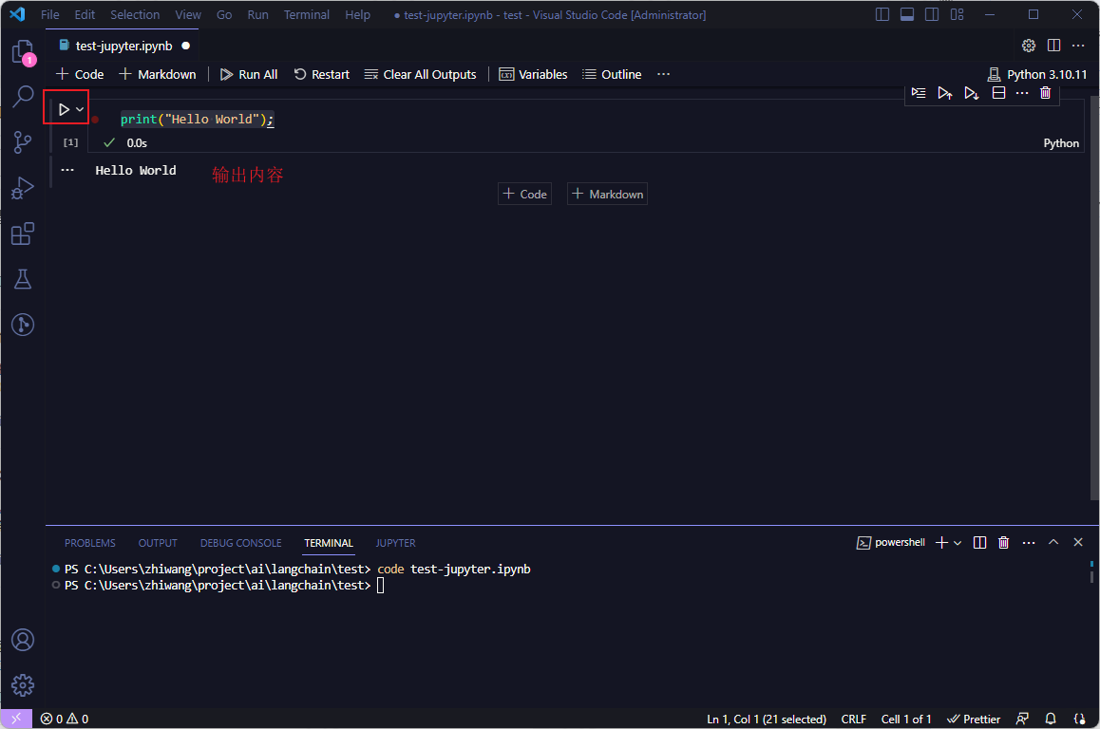Open the Search view in activity bar

[23, 96]
